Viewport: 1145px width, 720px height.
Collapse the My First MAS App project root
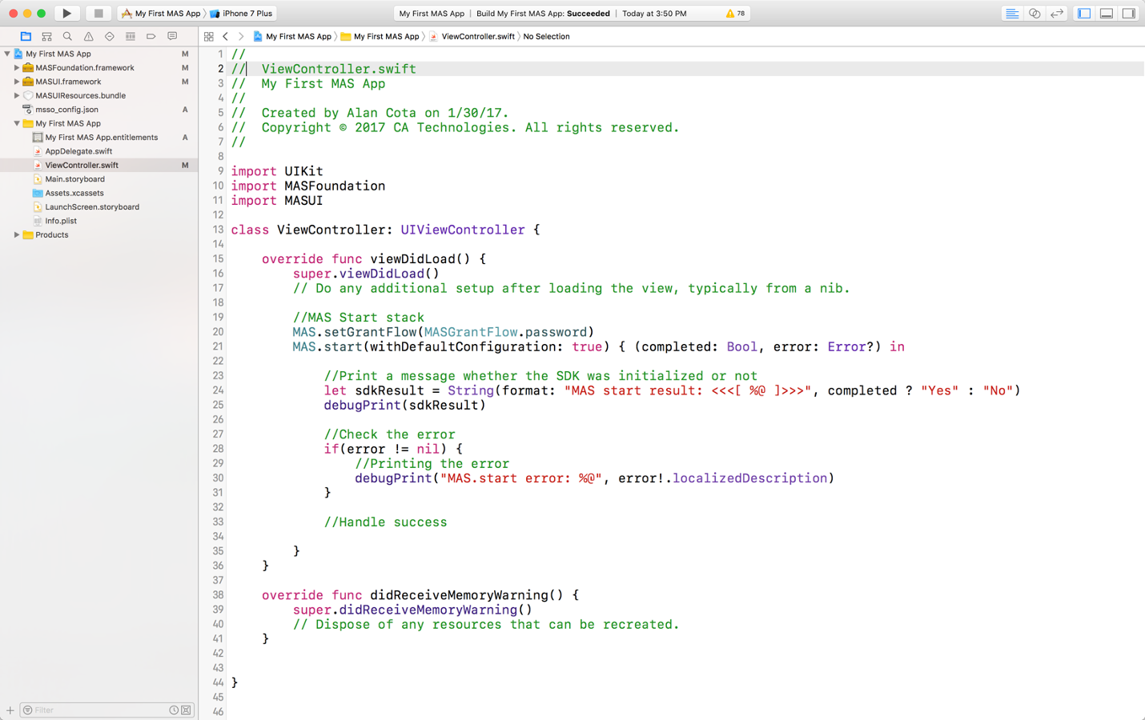pyautogui.click(x=7, y=54)
